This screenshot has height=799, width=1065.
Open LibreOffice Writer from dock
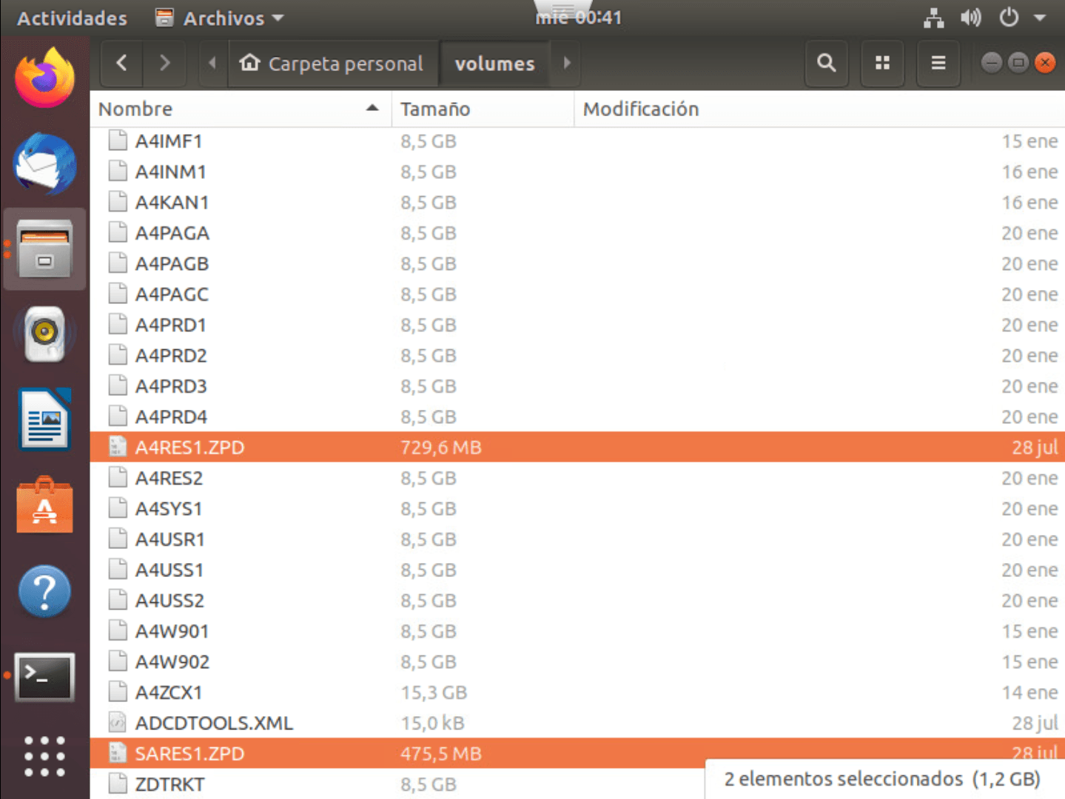44,419
